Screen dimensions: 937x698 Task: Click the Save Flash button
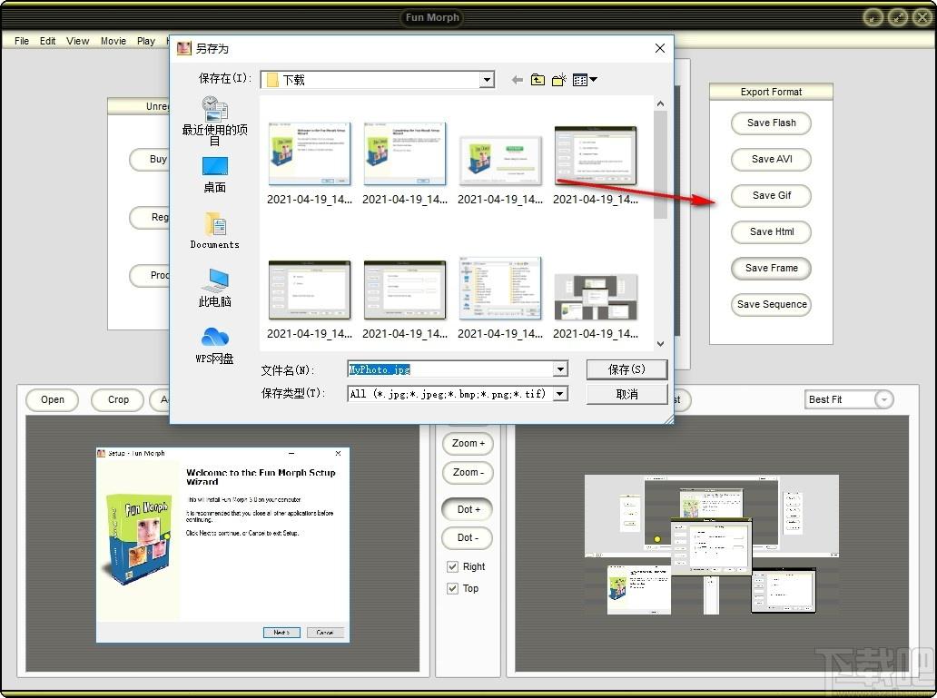point(772,123)
